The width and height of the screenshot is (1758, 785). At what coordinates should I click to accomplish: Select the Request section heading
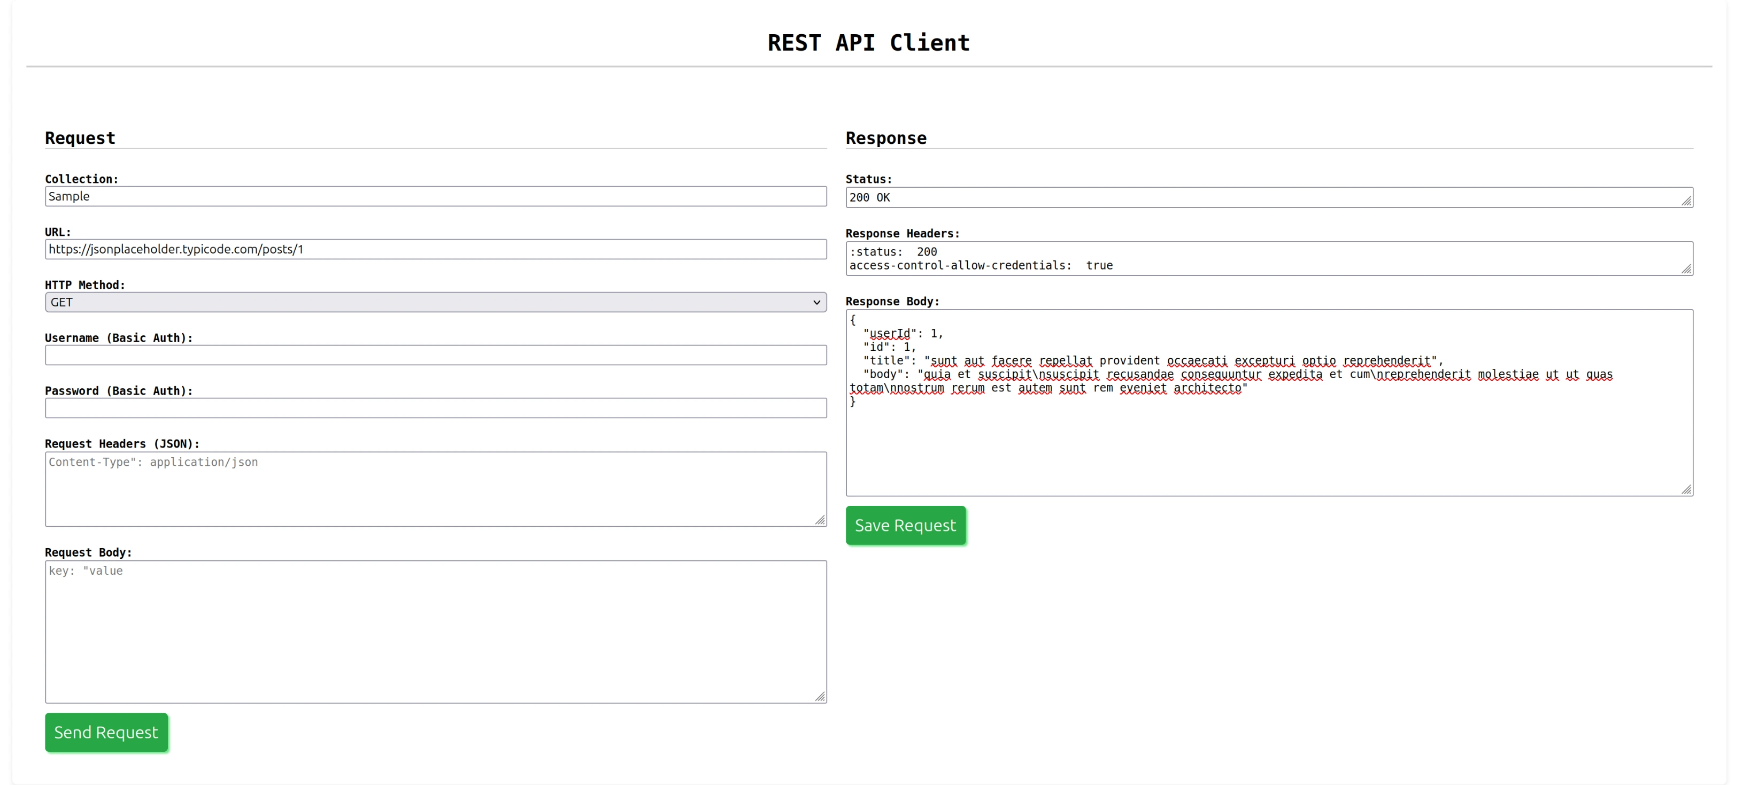point(80,137)
